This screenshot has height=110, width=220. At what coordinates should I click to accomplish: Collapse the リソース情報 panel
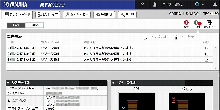[113, 83]
